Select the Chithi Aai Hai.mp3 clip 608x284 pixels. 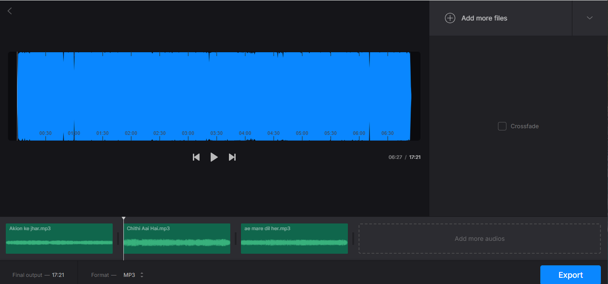pos(177,238)
